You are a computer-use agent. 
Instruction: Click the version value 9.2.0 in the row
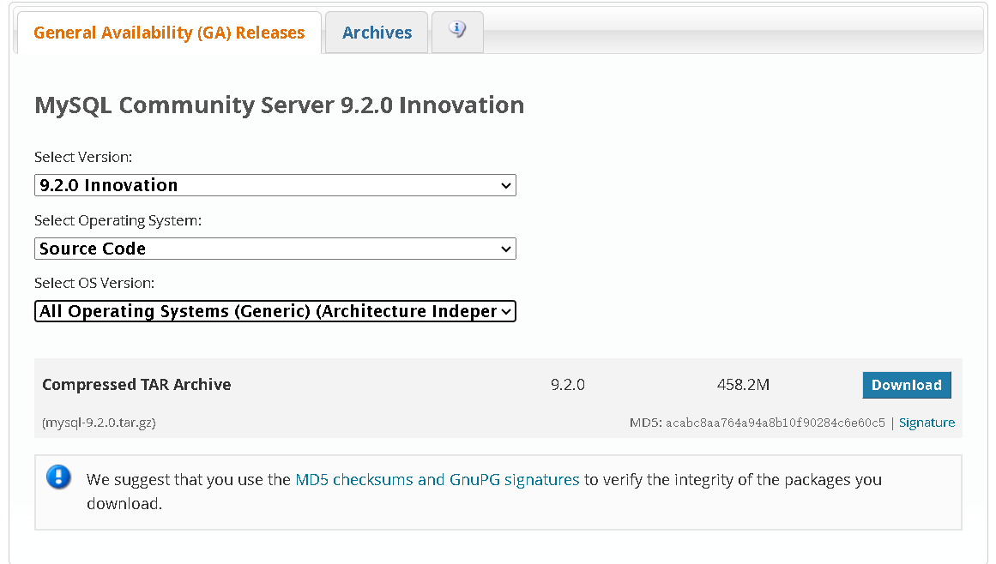[x=568, y=385]
